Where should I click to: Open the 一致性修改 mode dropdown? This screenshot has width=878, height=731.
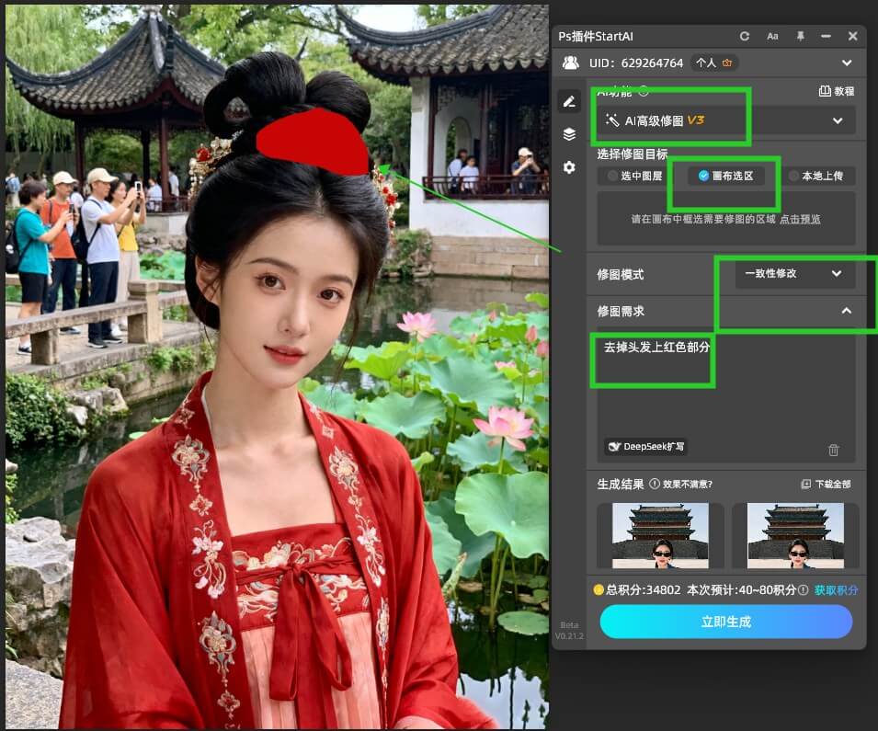pos(794,274)
